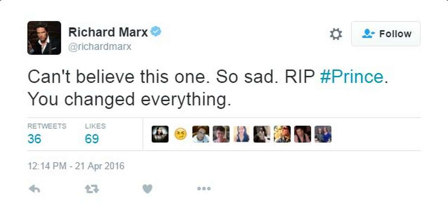Click the person icon inside the Follow button
The height and width of the screenshot is (217, 448).
pos(368,34)
